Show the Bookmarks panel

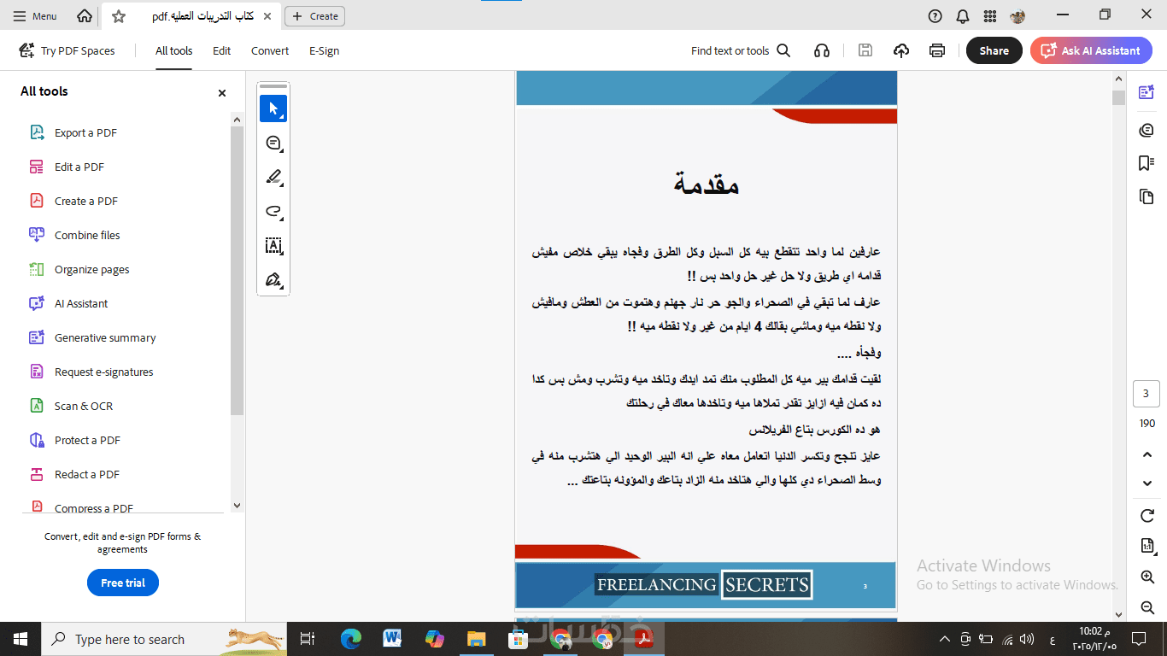[x=1146, y=163]
